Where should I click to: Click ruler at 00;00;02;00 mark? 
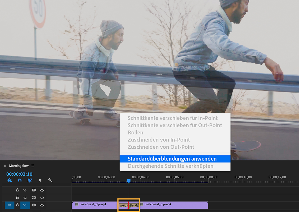(106, 177)
